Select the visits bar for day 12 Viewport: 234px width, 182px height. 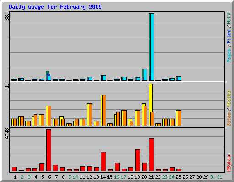pyautogui.click(x=88, y=115)
